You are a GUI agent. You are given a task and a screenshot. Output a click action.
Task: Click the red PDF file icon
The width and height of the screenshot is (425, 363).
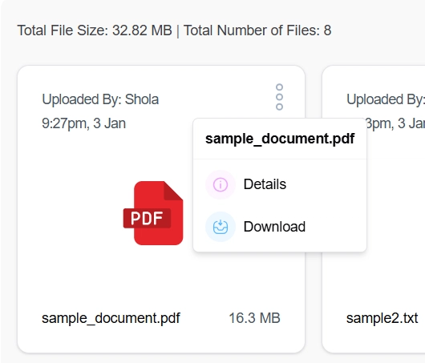(153, 213)
